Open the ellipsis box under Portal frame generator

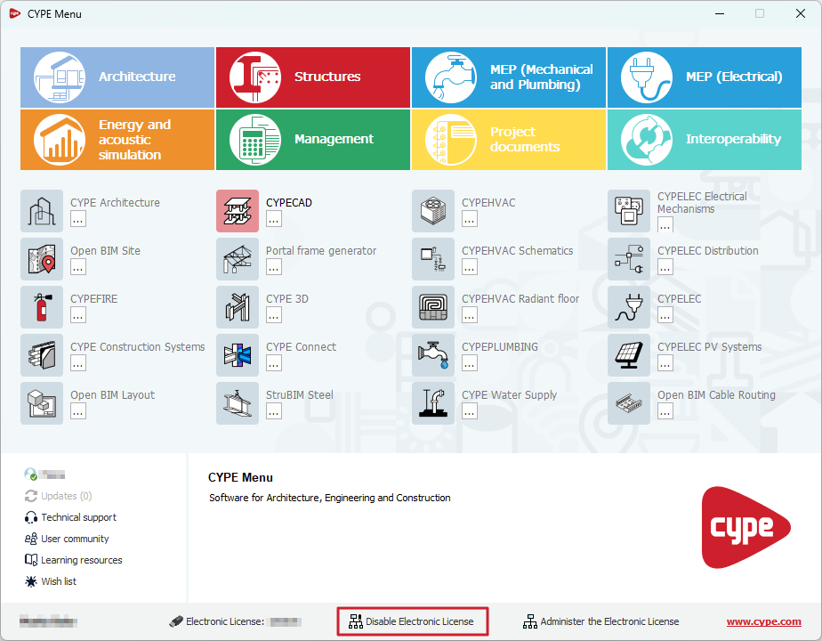(274, 267)
